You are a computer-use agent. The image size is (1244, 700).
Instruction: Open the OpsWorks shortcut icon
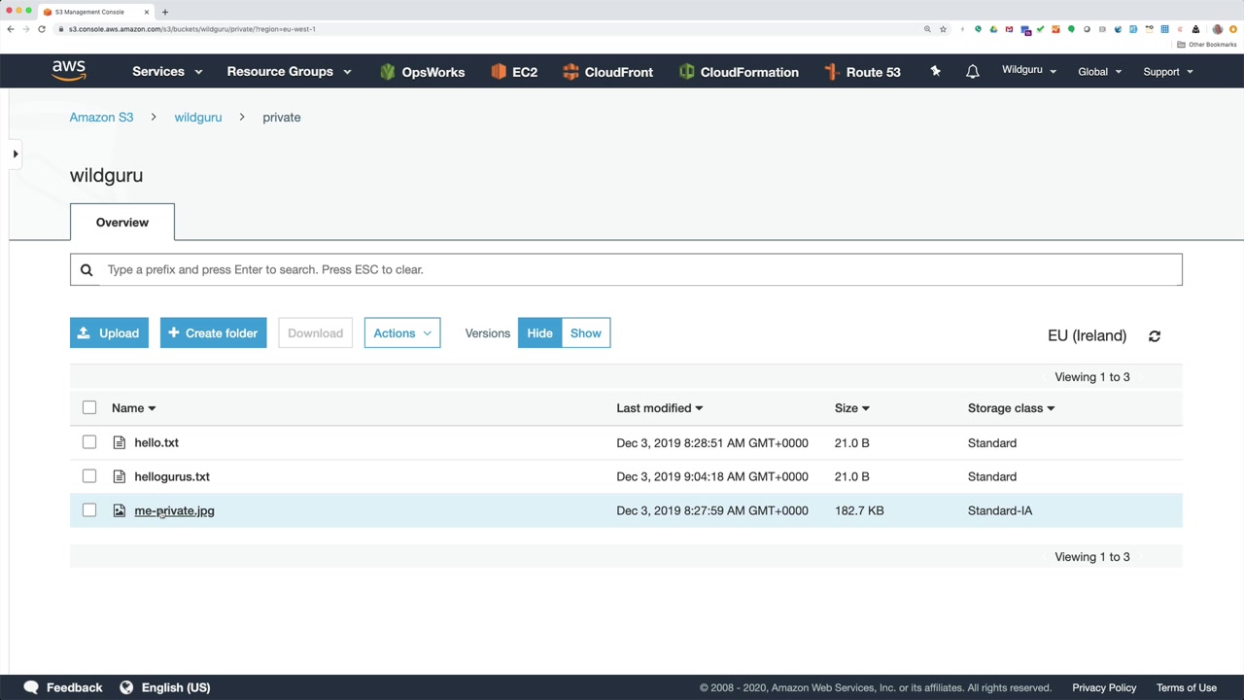(388, 72)
